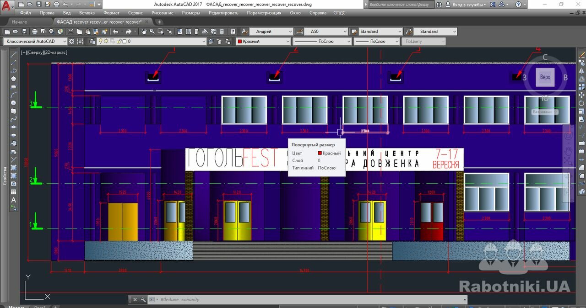
Task: Select the Pan hand tool
Action: [x=144, y=32]
